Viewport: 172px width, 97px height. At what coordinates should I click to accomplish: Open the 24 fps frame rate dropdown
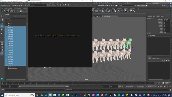pyautogui.click(x=152, y=86)
